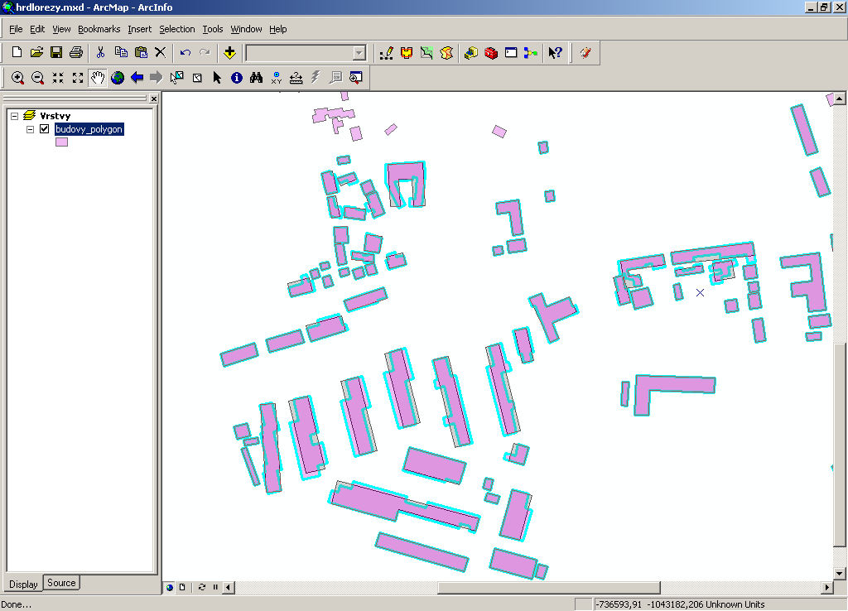Go back to previous extent
848x611 pixels.
(137, 78)
